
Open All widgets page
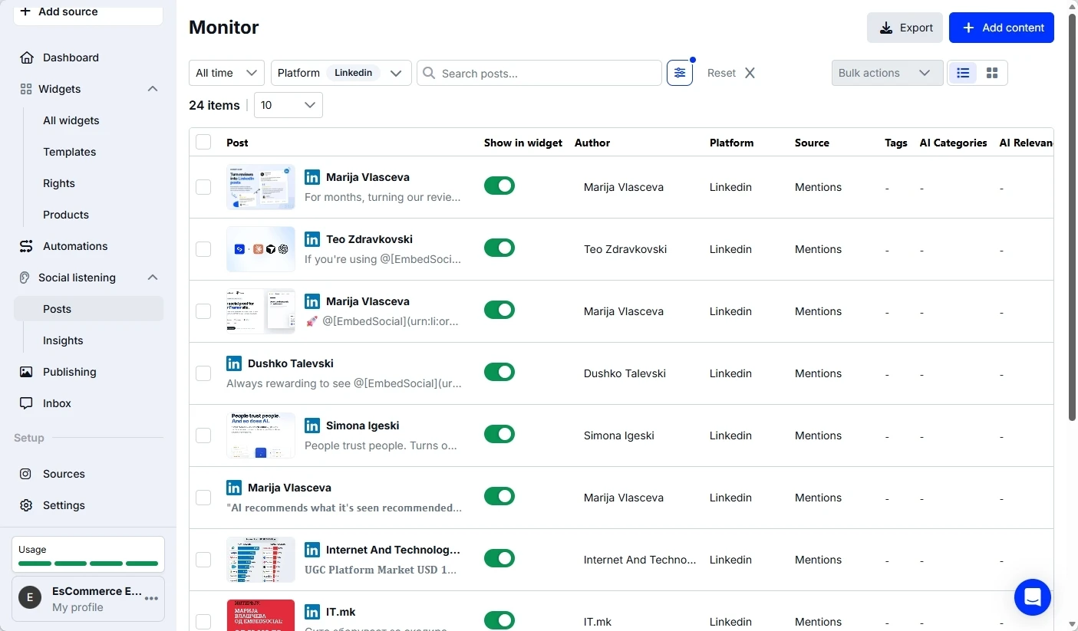(x=71, y=120)
